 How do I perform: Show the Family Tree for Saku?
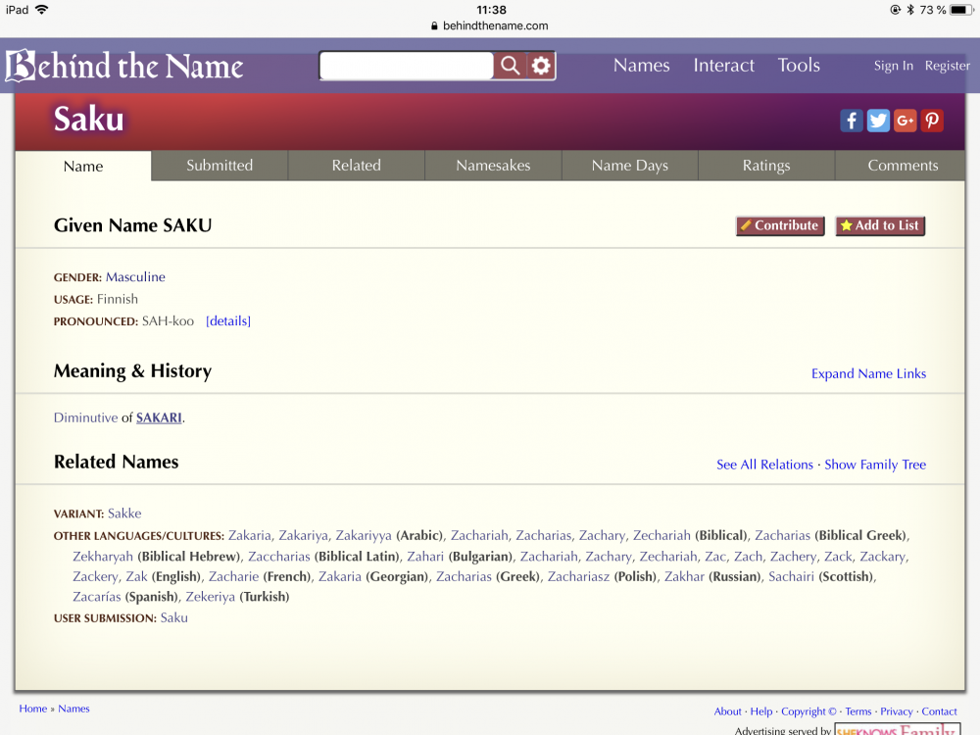click(x=875, y=465)
